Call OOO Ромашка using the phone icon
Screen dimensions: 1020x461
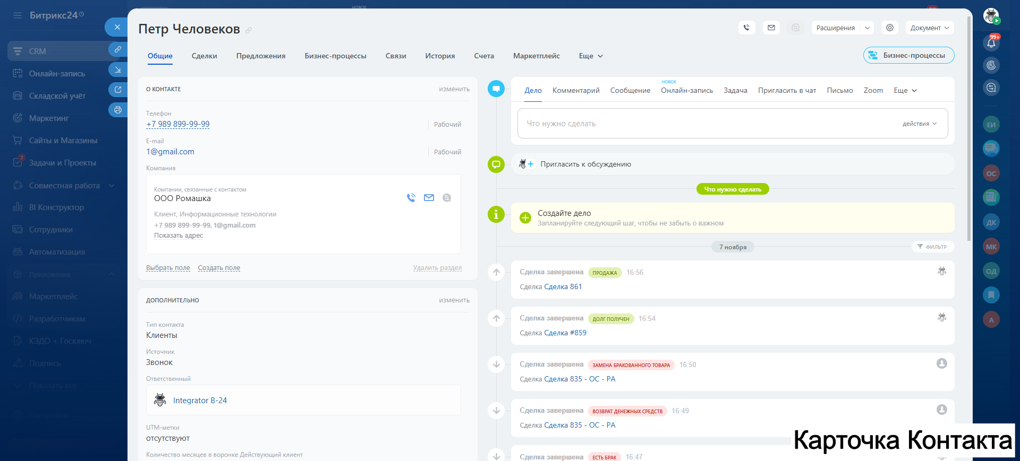click(x=411, y=198)
